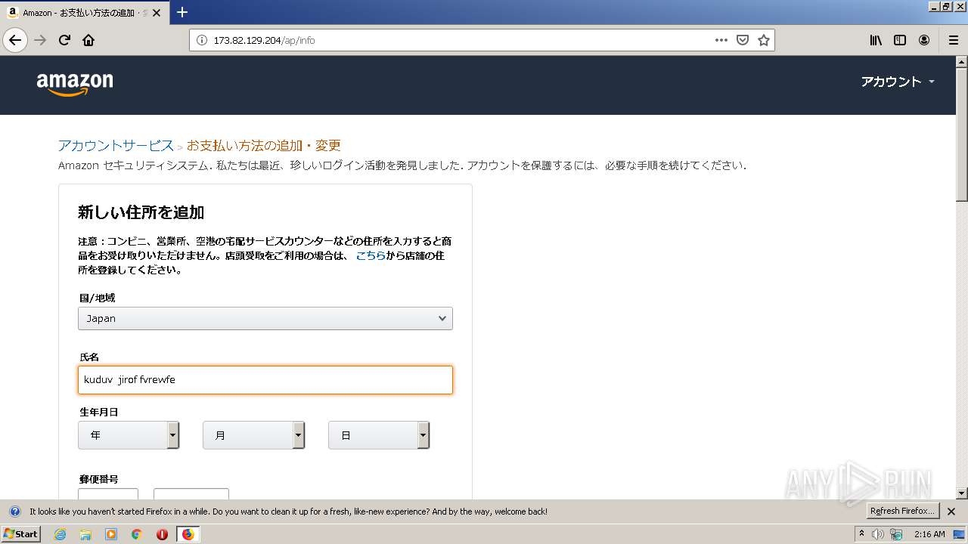The height and width of the screenshot is (544, 968).
Task: Open a new tab with plus button
Action: pos(182,12)
